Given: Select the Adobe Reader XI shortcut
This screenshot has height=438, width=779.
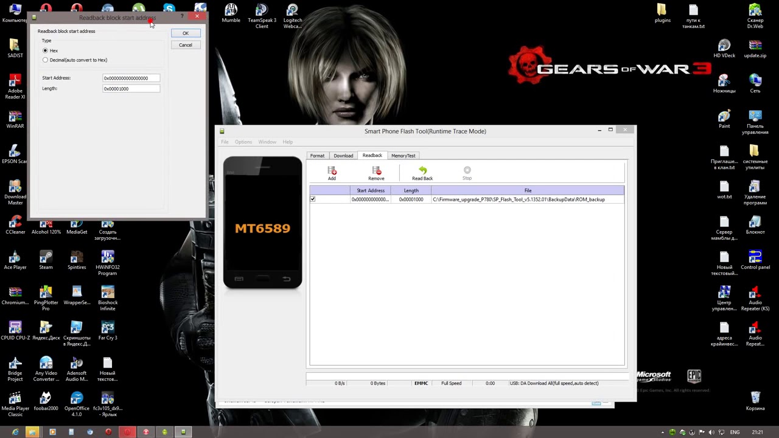Looking at the screenshot, I should [15, 87].
